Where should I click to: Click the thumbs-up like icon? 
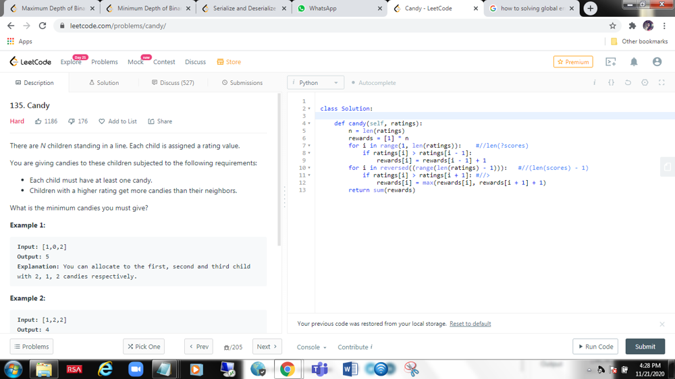pyautogui.click(x=38, y=121)
